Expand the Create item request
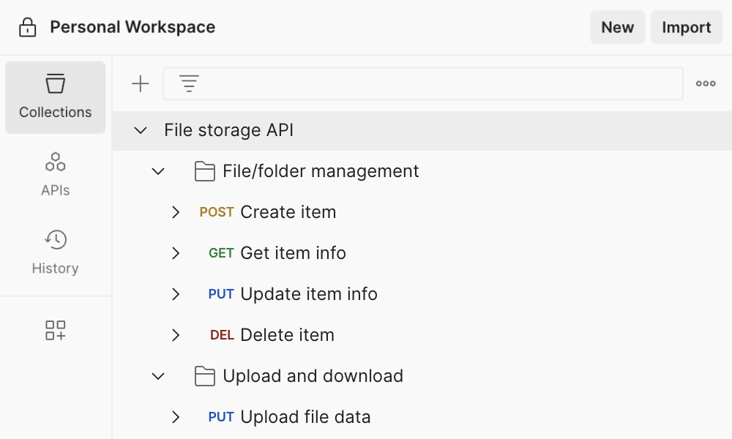The height and width of the screenshot is (439, 732). pyautogui.click(x=176, y=212)
